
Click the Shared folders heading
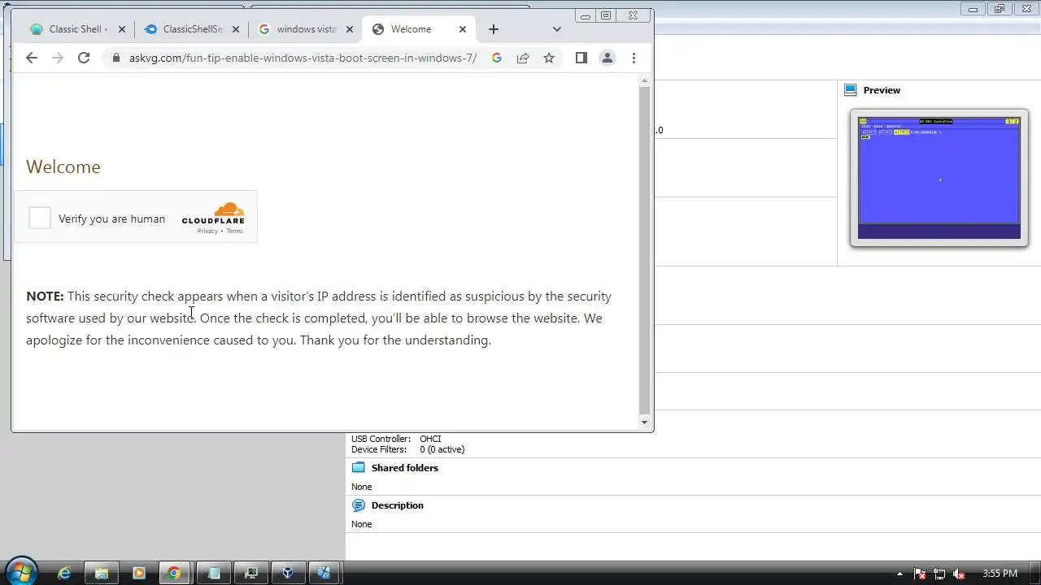click(x=405, y=468)
